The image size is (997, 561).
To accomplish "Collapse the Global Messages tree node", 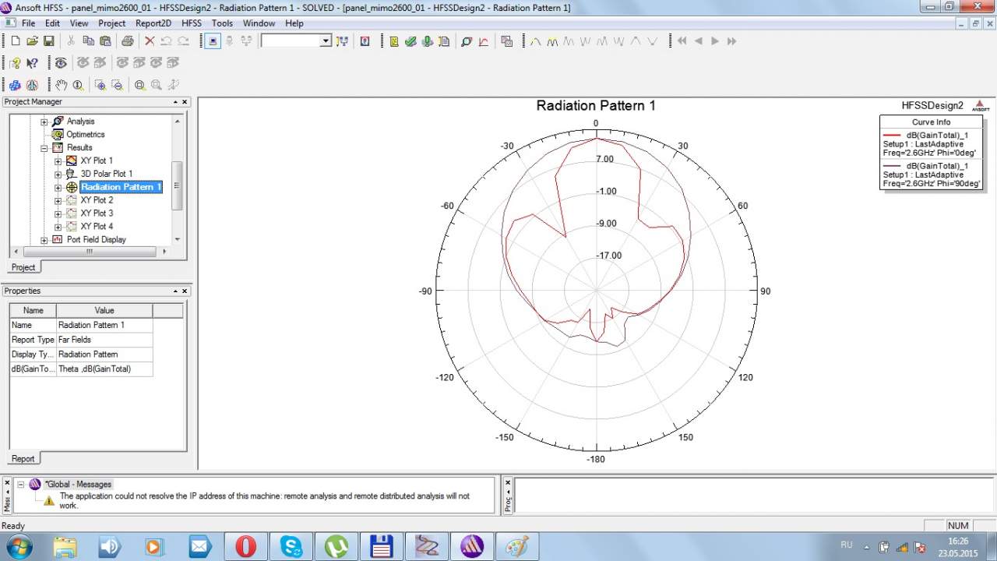I will coord(21,485).
